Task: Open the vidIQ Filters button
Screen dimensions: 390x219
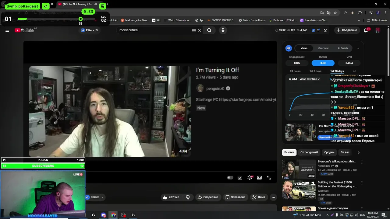Action: pos(89,30)
